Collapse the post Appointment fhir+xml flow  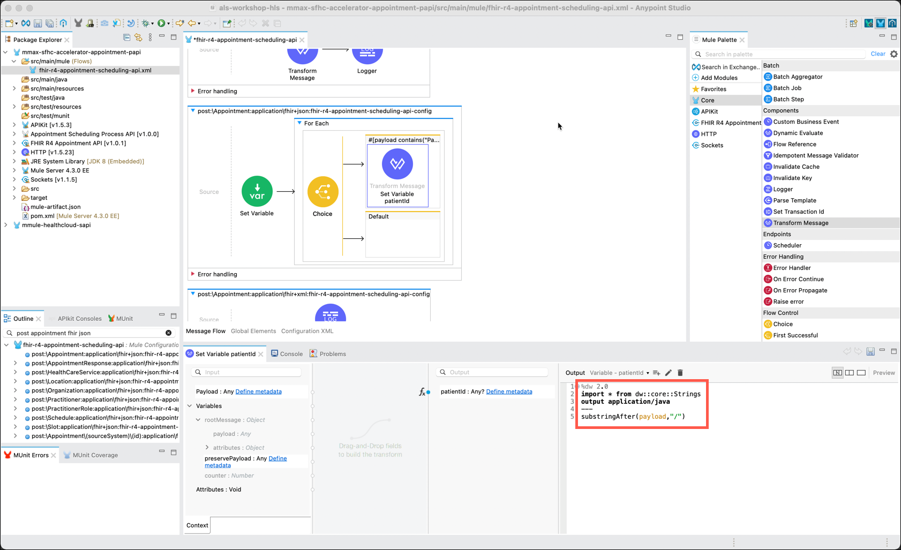coord(193,294)
